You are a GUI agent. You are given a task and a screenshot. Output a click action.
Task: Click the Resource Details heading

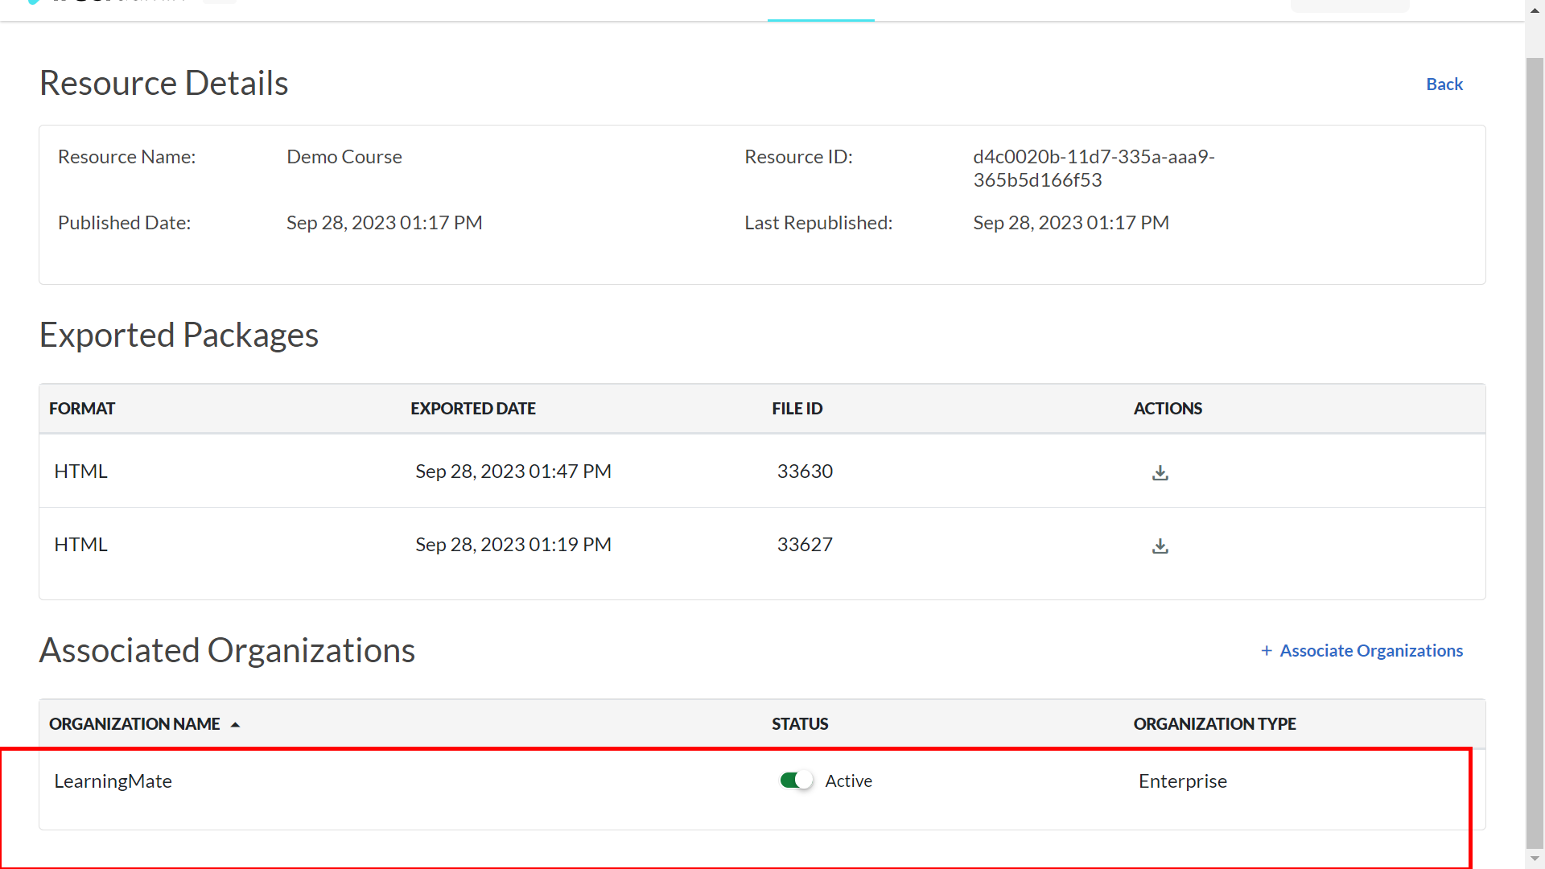(164, 83)
